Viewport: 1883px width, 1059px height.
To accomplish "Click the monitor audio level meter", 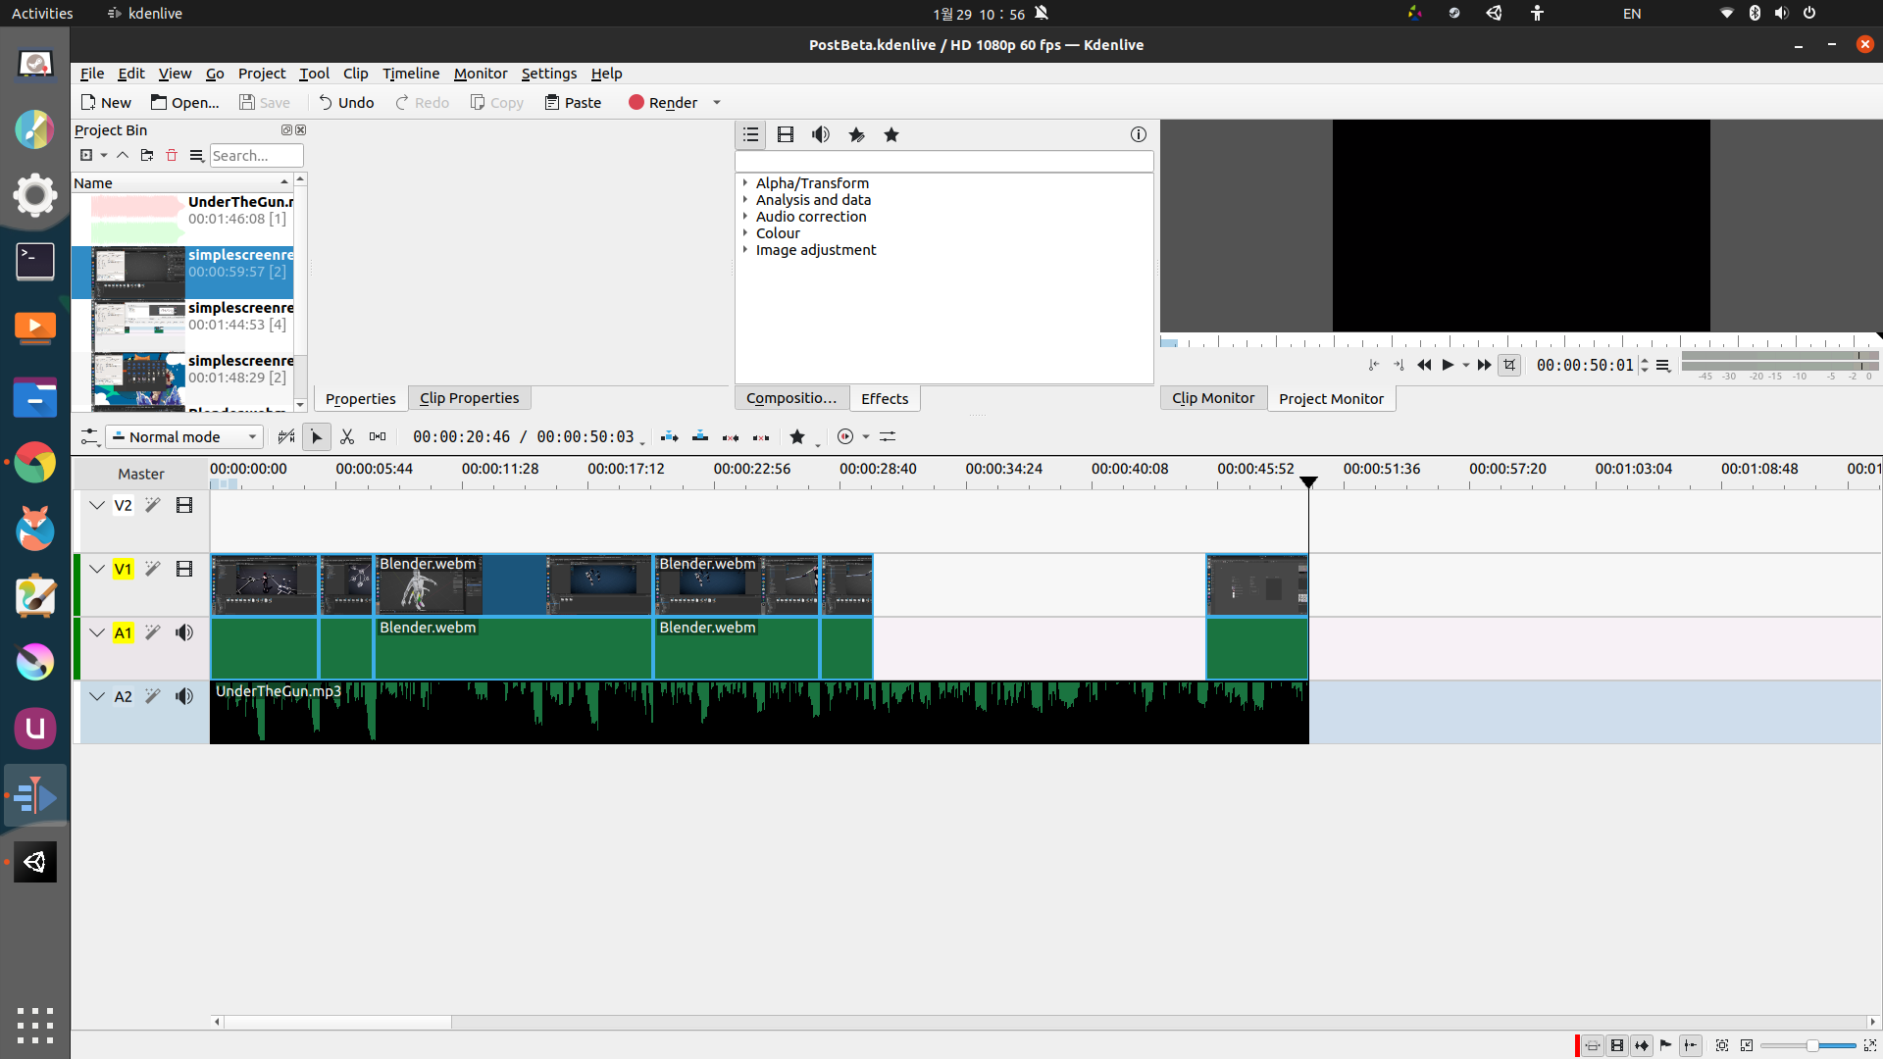I will (x=1780, y=361).
